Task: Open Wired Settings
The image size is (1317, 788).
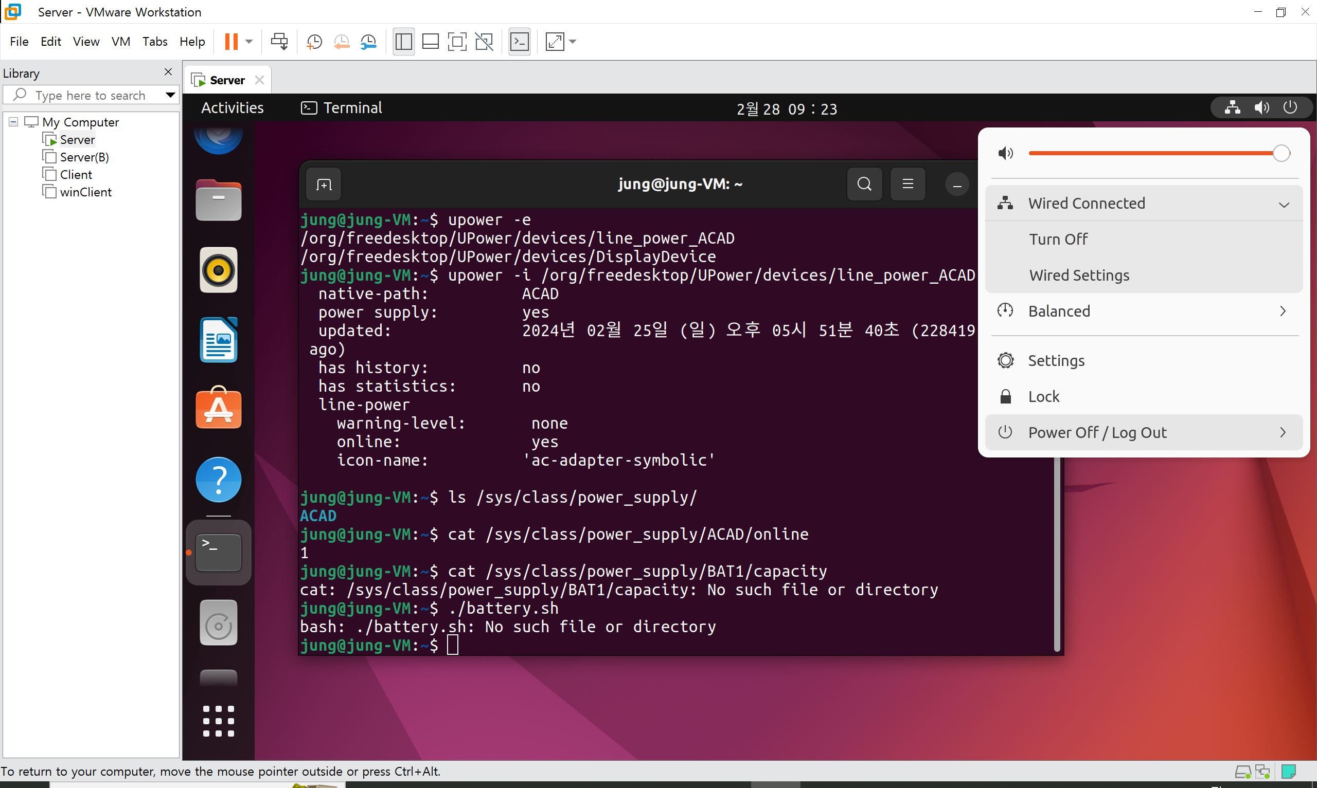Action: 1079,275
